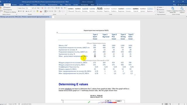Open the font name combo box
The image size is (187, 105).
click(22, 8)
